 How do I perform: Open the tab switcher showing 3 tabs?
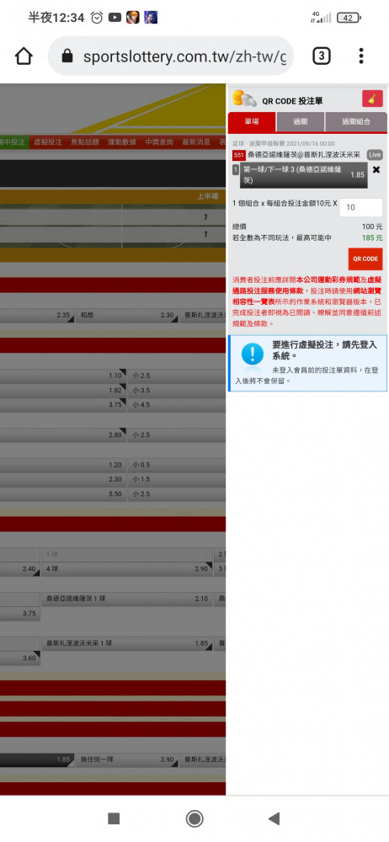click(322, 56)
